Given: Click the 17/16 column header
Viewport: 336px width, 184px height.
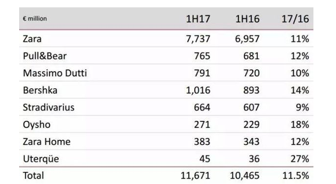Looking at the screenshot, I should point(295,19).
